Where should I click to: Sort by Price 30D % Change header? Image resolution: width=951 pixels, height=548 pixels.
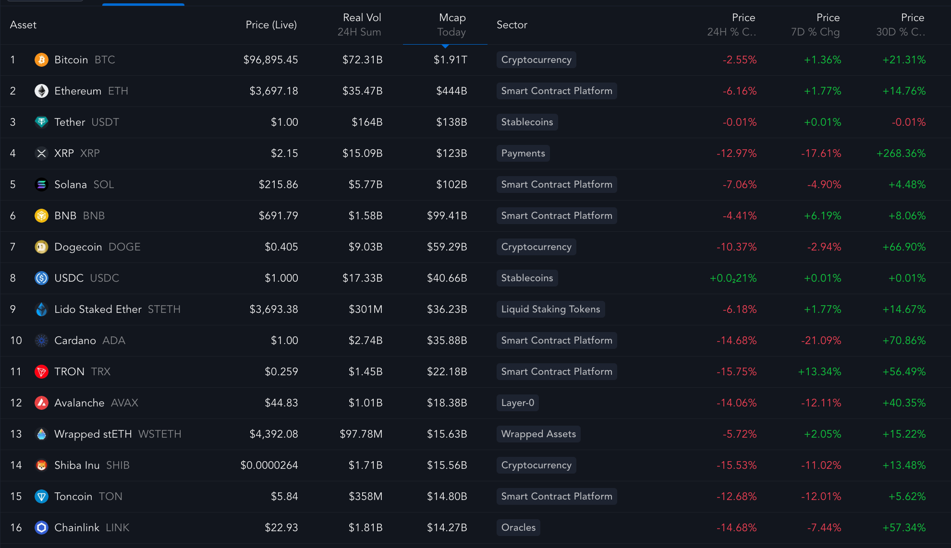point(901,25)
